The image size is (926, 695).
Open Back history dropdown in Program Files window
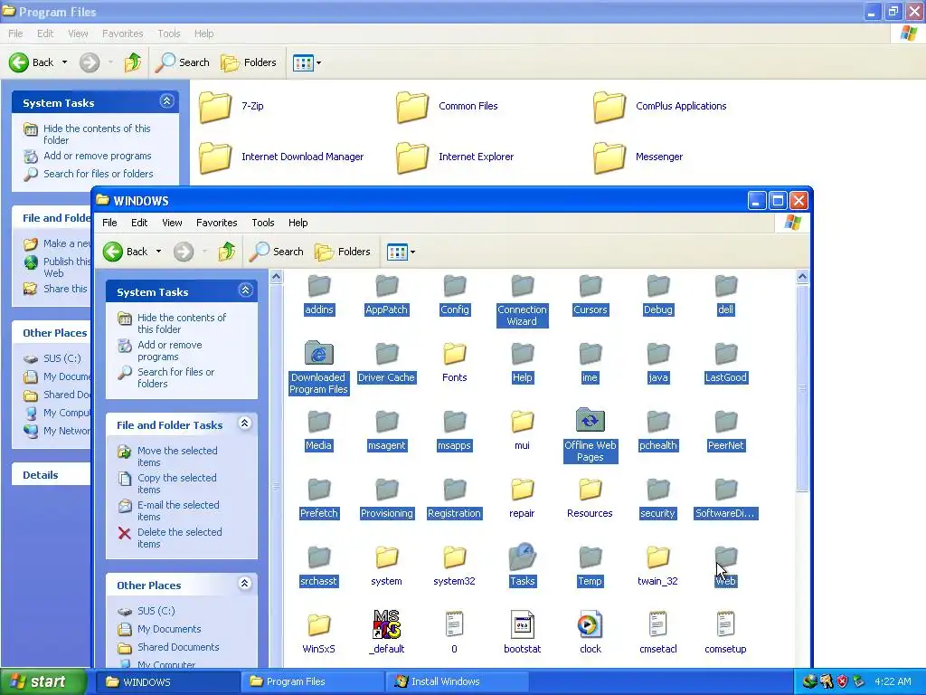pos(65,62)
